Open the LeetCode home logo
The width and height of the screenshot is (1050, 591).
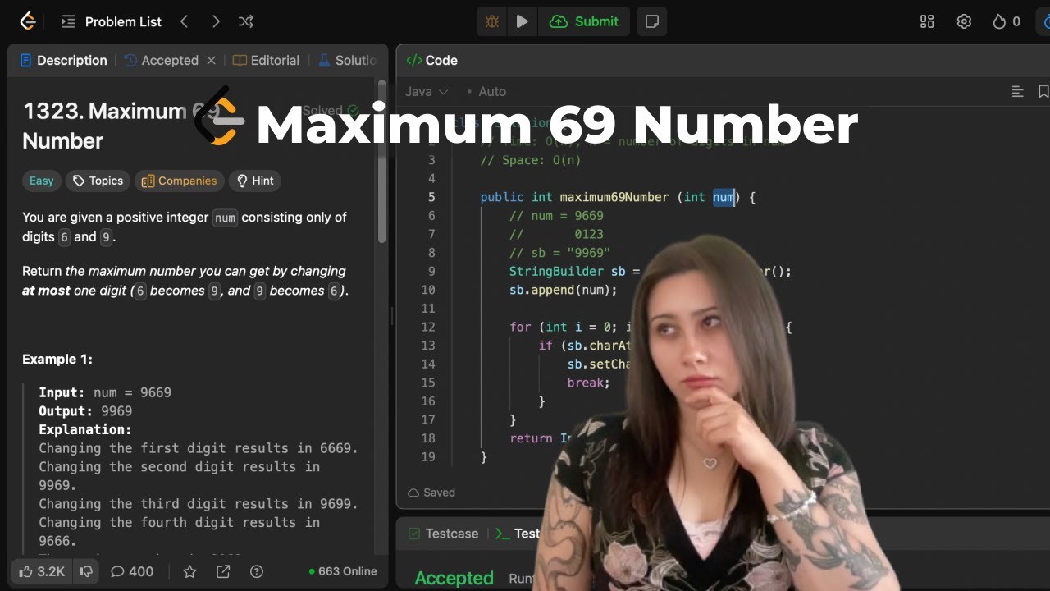28,21
